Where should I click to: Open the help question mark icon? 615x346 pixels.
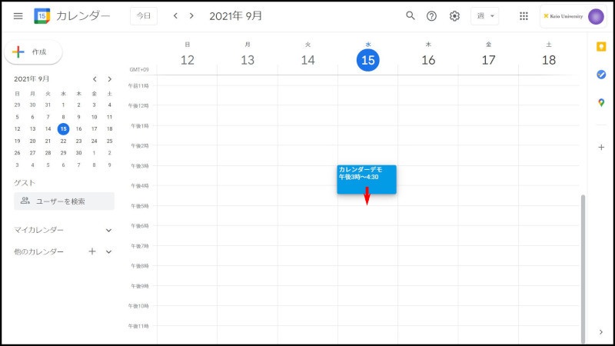click(432, 16)
